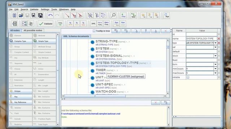Image resolution: width=231 pixels, height=129 pixels.
Task: Open the form property dropdown
Action: 215,64
